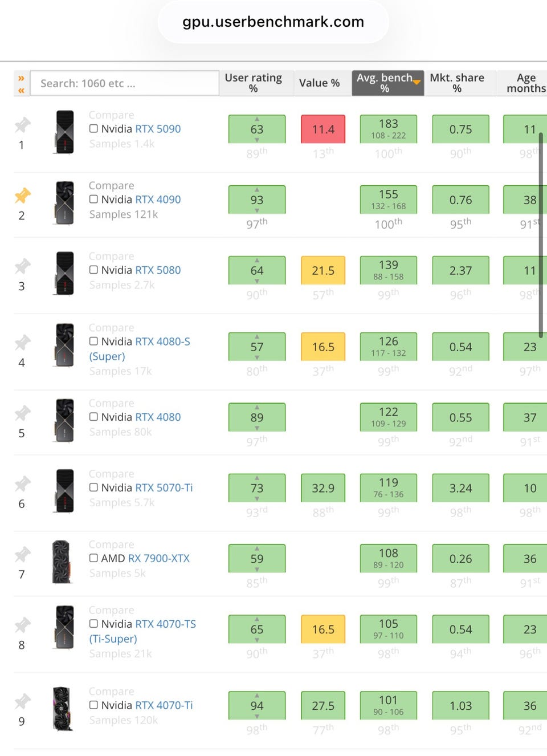This screenshot has height=756, width=547.
Task: Click up arrow on RTX 5090 user rating
Action: click(x=257, y=119)
